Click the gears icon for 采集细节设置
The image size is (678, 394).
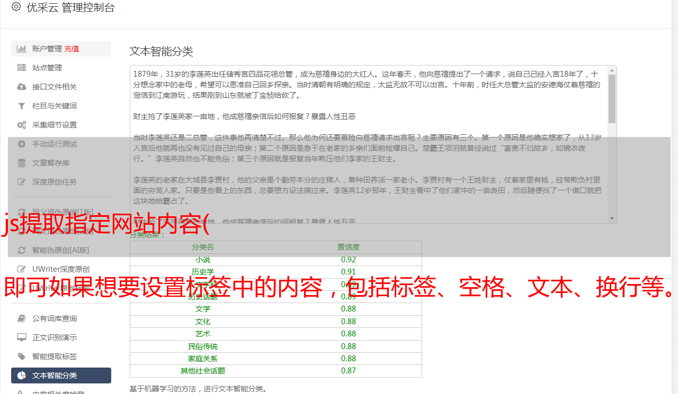point(22,125)
